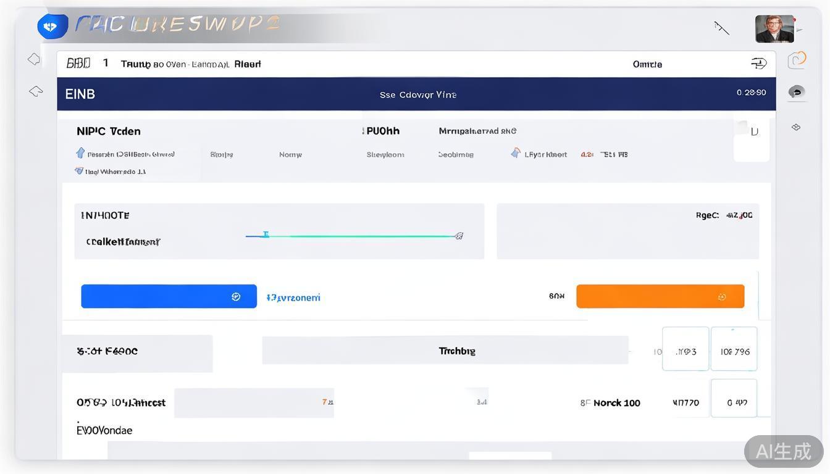Click the Omule label in toolbar
Screen dimensions: 830x474
coord(647,64)
